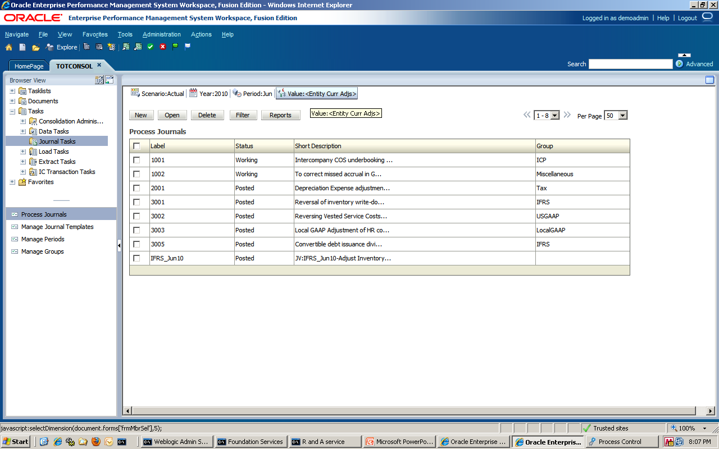
Task: Expand Consolidation Administration node
Action: (23, 121)
